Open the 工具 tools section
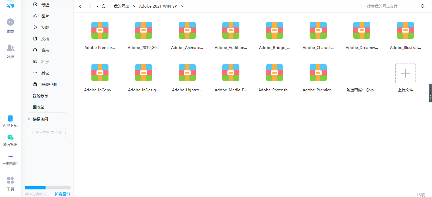 (x=10, y=184)
